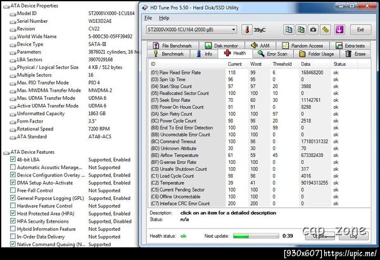
Task: Click the Next update progress bar
Action: pyautogui.click(x=256, y=236)
